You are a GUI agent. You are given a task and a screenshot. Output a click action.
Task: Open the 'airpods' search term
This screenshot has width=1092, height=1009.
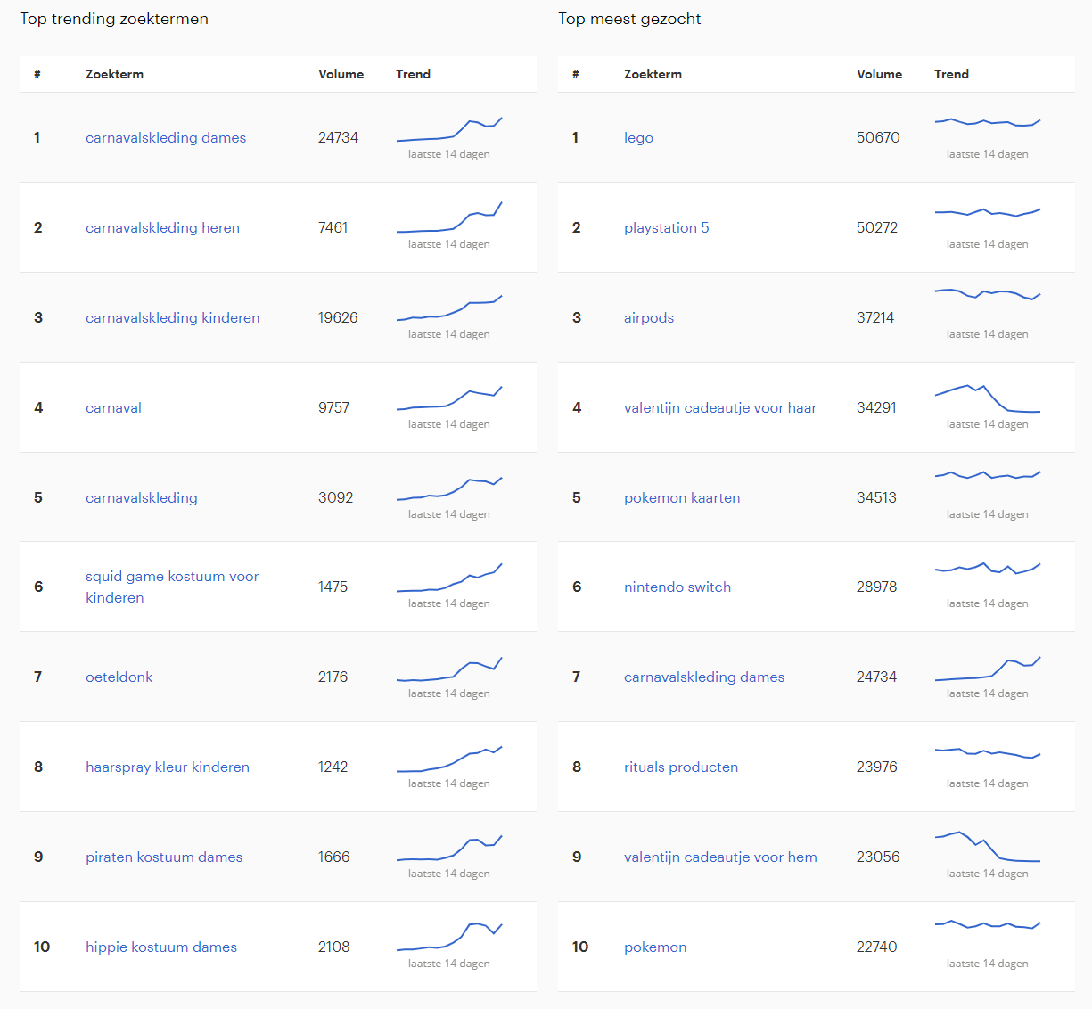tap(648, 318)
